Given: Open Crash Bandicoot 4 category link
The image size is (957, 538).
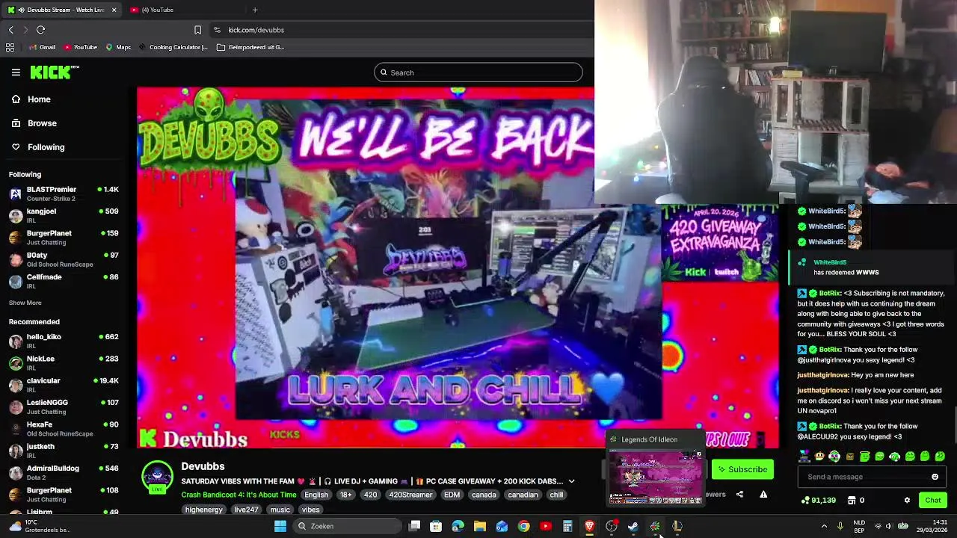Looking at the screenshot, I should [x=239, y=495].
